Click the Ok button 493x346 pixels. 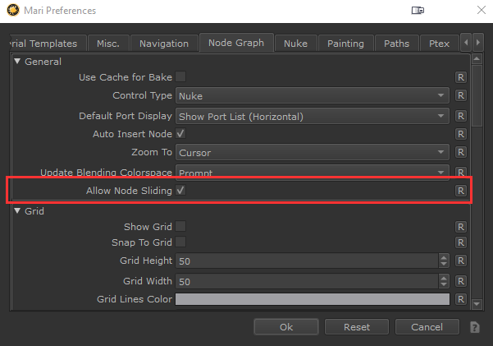(285, 327)
